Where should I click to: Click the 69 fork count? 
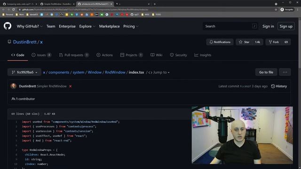pos(286,42)
